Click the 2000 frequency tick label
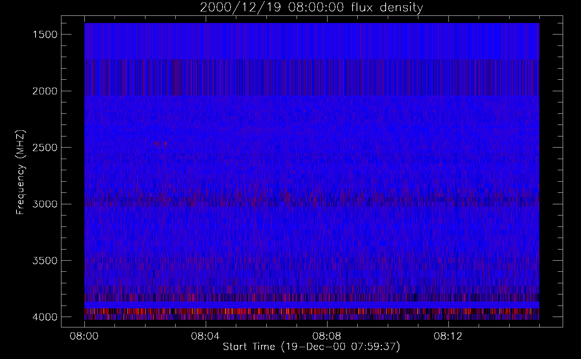The height and width of the screenshot is (359, 581). click(45, 91)
